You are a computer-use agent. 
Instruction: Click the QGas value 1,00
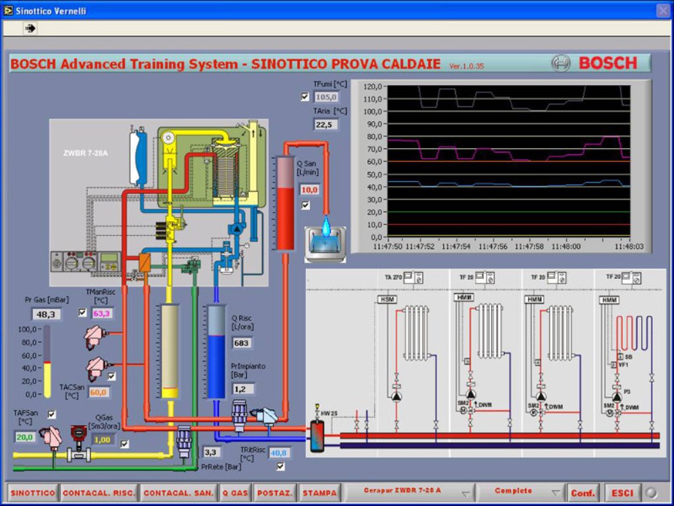click(102, 440)
